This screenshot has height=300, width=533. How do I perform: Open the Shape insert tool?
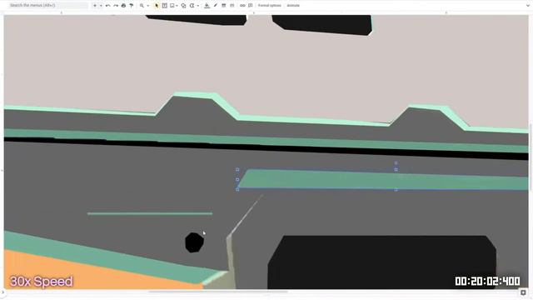coord(183,6)
